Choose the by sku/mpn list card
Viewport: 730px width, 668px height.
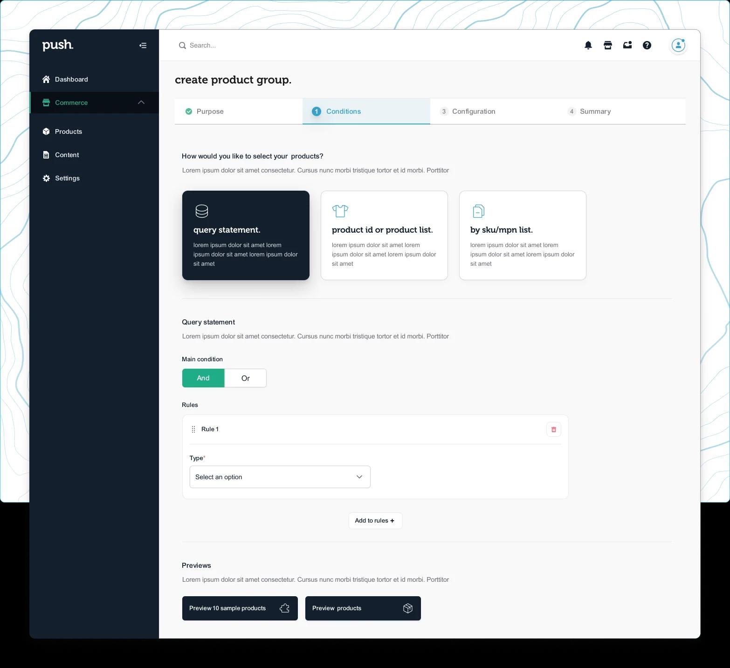click(523, 235)
